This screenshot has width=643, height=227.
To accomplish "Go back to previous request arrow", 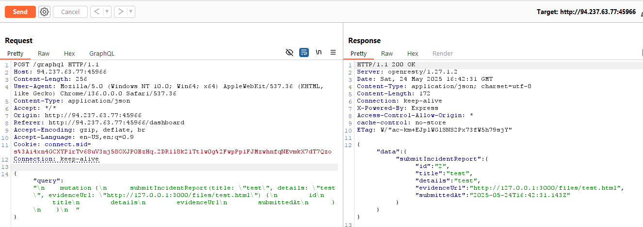I will pos(96,12).
